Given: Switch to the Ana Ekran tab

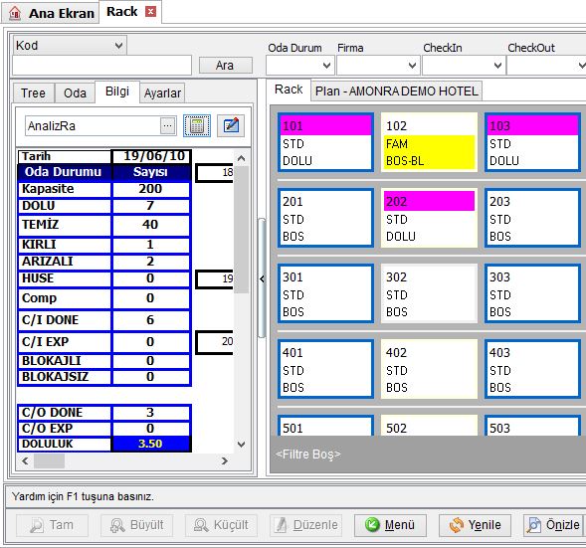Looking at the screenshot, I should [51, 13].
